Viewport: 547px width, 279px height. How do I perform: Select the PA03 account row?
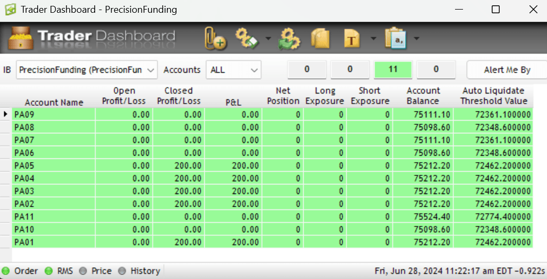[x=273, y=191]
